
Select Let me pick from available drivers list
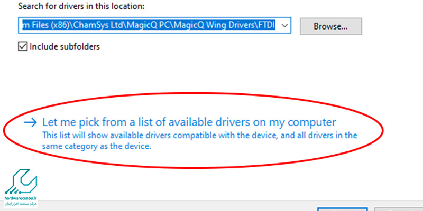pos(189,122)
